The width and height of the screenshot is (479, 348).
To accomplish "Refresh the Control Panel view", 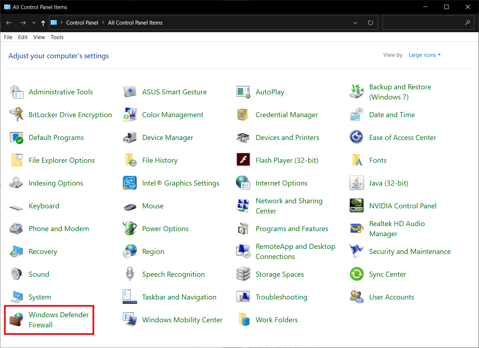I will point(370,22).
